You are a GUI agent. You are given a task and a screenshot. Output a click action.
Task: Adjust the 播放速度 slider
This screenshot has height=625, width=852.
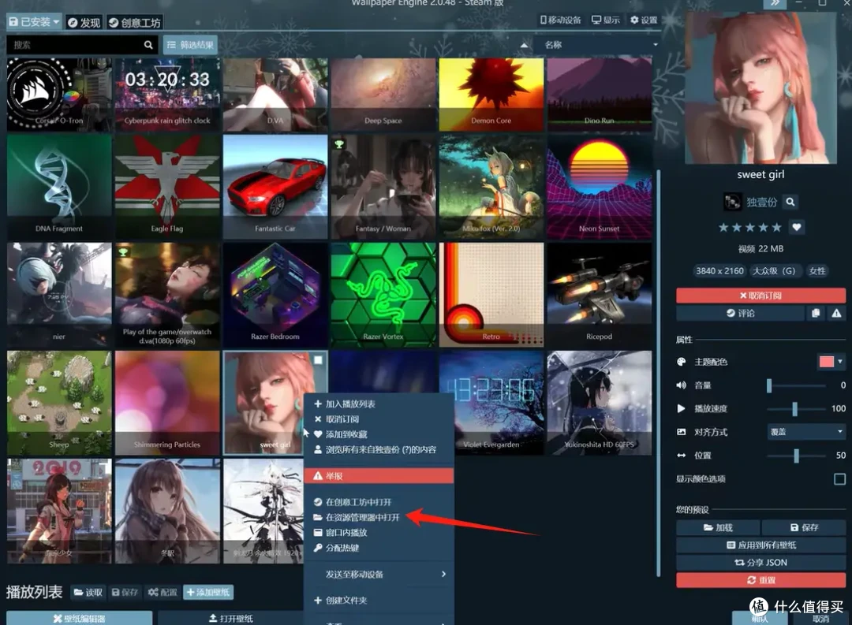(796, 408)
